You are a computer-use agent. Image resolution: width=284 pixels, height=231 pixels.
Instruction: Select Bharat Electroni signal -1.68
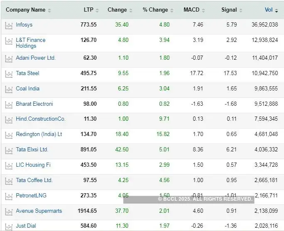231,104
